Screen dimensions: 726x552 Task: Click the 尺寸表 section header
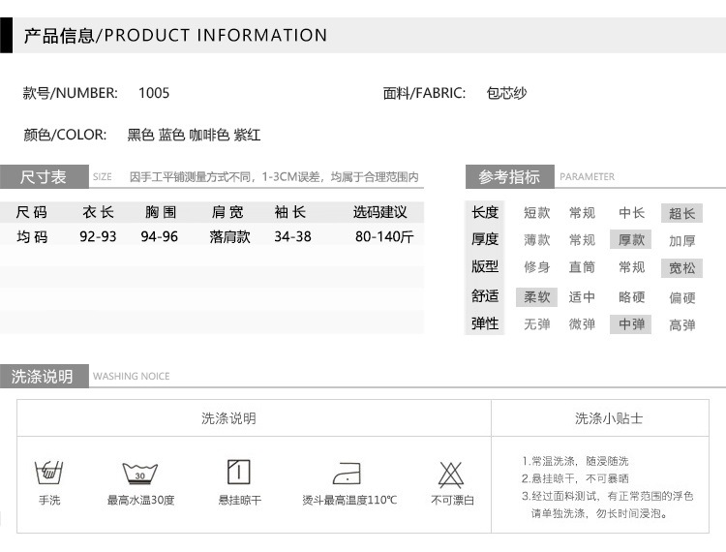click(44, 177)
